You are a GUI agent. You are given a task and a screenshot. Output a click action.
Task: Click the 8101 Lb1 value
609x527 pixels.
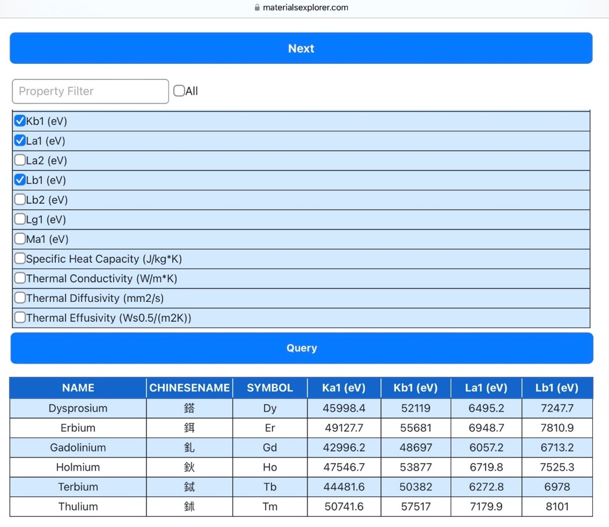pos(557,507)
